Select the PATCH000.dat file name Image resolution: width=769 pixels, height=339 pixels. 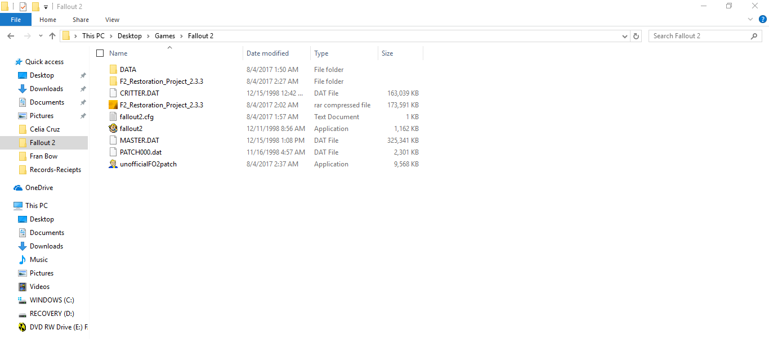coord(140,152)
